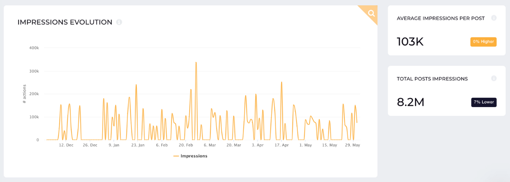Select the 8.2M total value
Image resolution: width=510 pixels, height=182 pixels.
click(x=411, y=102)
